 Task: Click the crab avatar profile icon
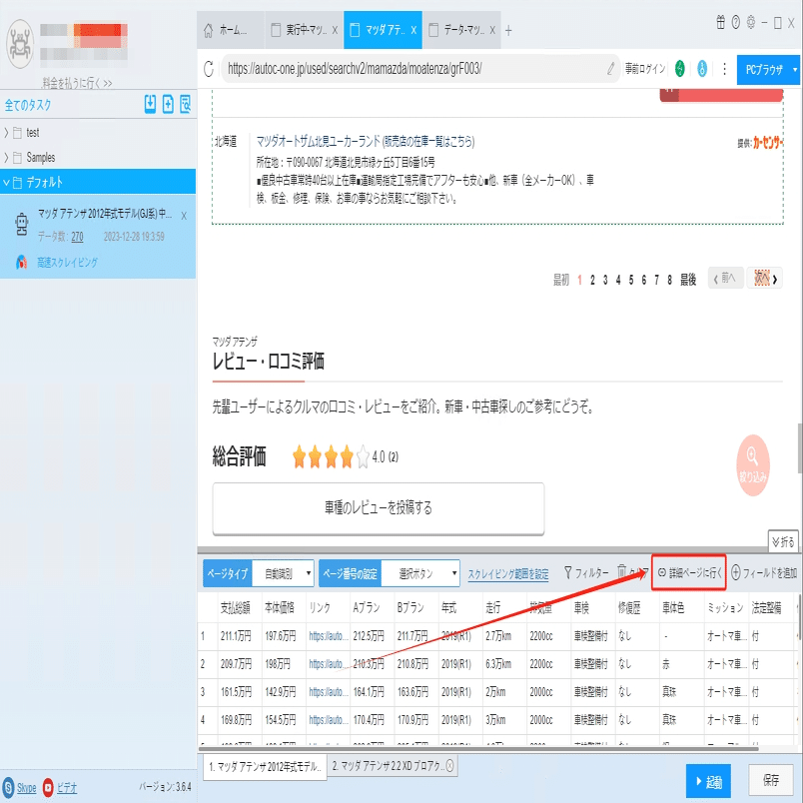coord(19,45)
